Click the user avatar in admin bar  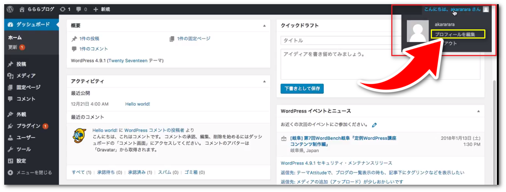485,9
